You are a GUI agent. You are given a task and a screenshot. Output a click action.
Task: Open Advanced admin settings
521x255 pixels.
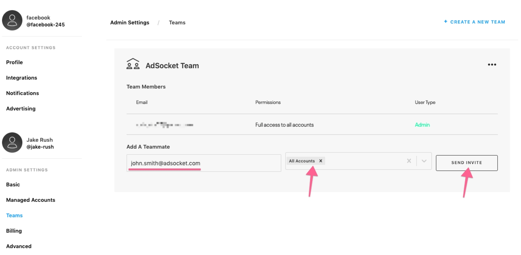19,246
